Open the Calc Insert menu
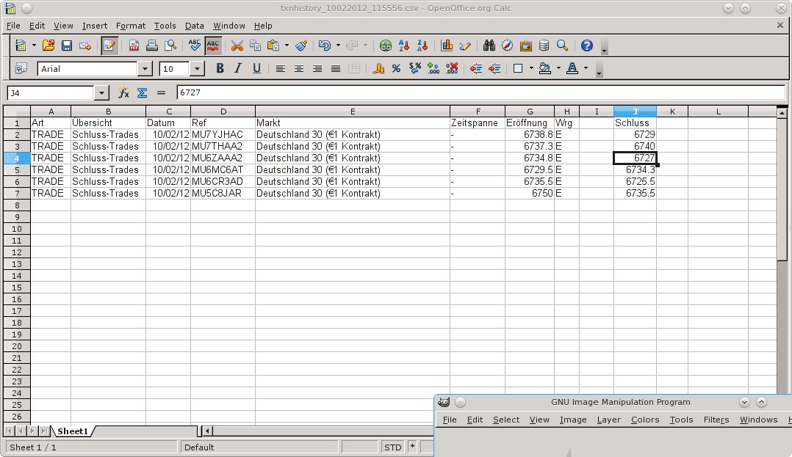 pos(95,26)
